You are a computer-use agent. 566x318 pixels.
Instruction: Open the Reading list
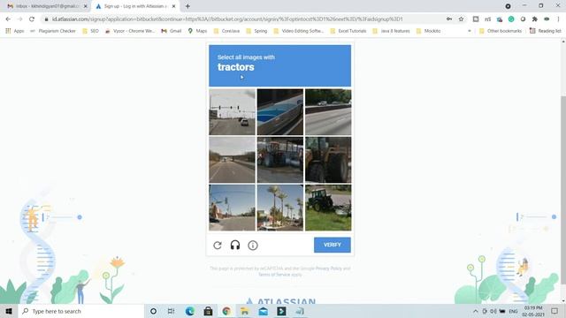(545, 31)
